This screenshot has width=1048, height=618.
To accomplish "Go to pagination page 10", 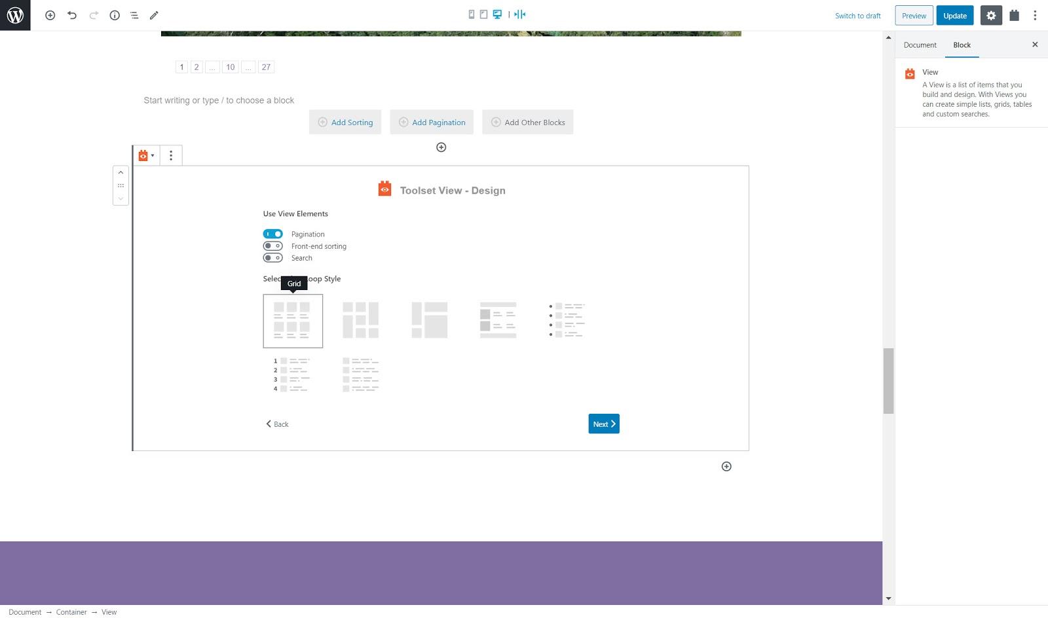I will click(230, 67).
